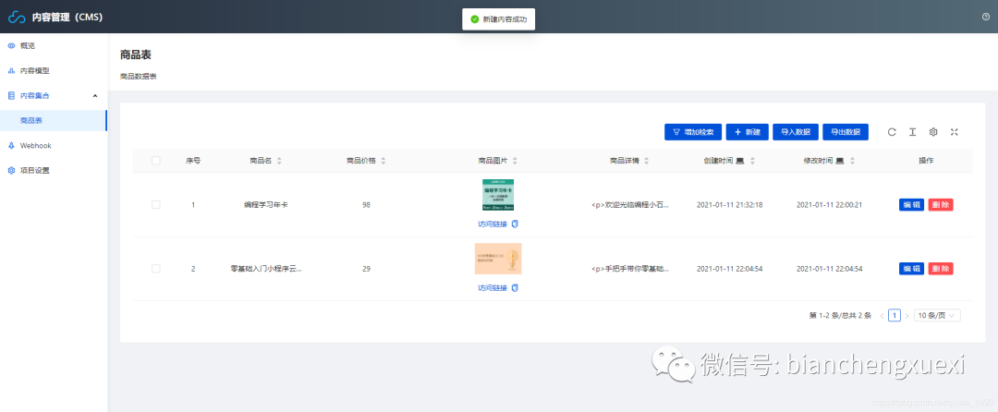This screenshot has height=412, width=998.
Task: Click detail text <p>欢迎光临编程小石...
Action: click(630, 205)
